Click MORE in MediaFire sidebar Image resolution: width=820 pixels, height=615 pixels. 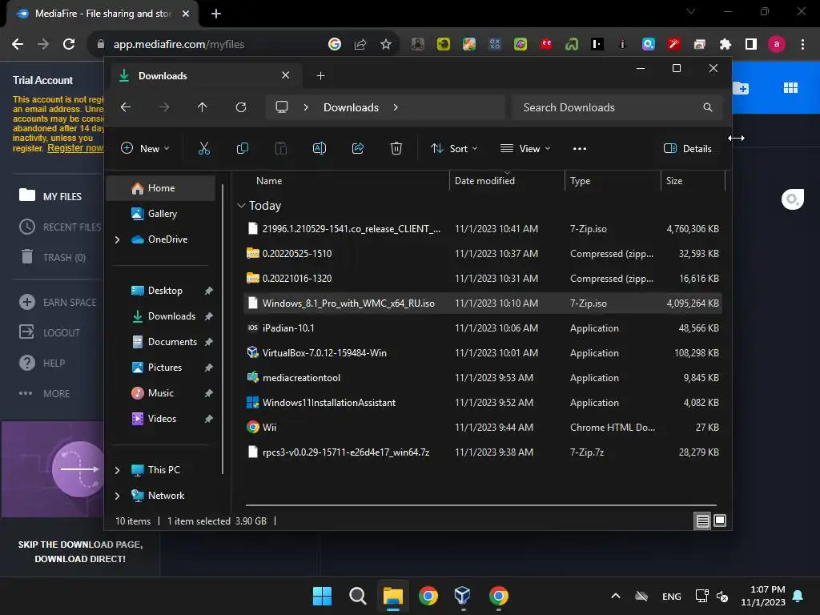(x=44, y=393)
